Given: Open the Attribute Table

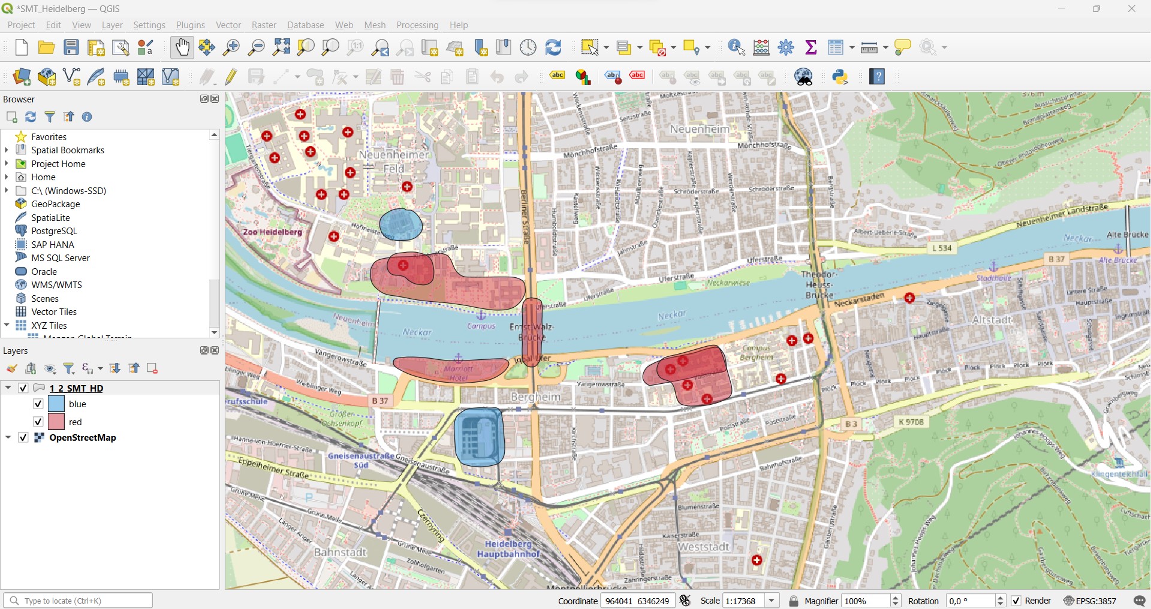Looking at the screenshot, I should [836, 47].
